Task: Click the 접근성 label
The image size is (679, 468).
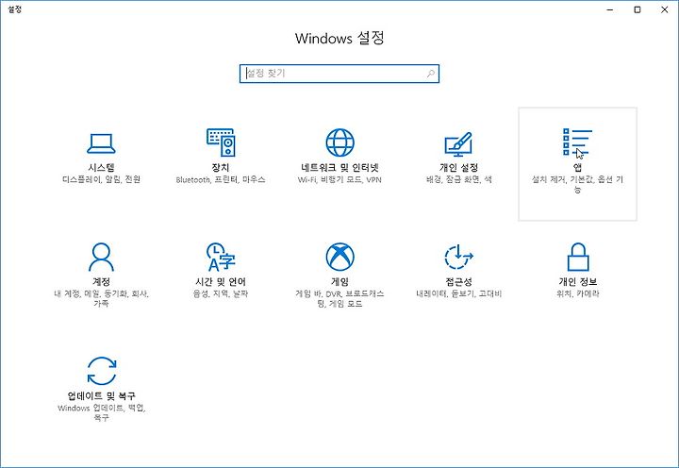Action: pyautogui.click(x=459, y=282)
